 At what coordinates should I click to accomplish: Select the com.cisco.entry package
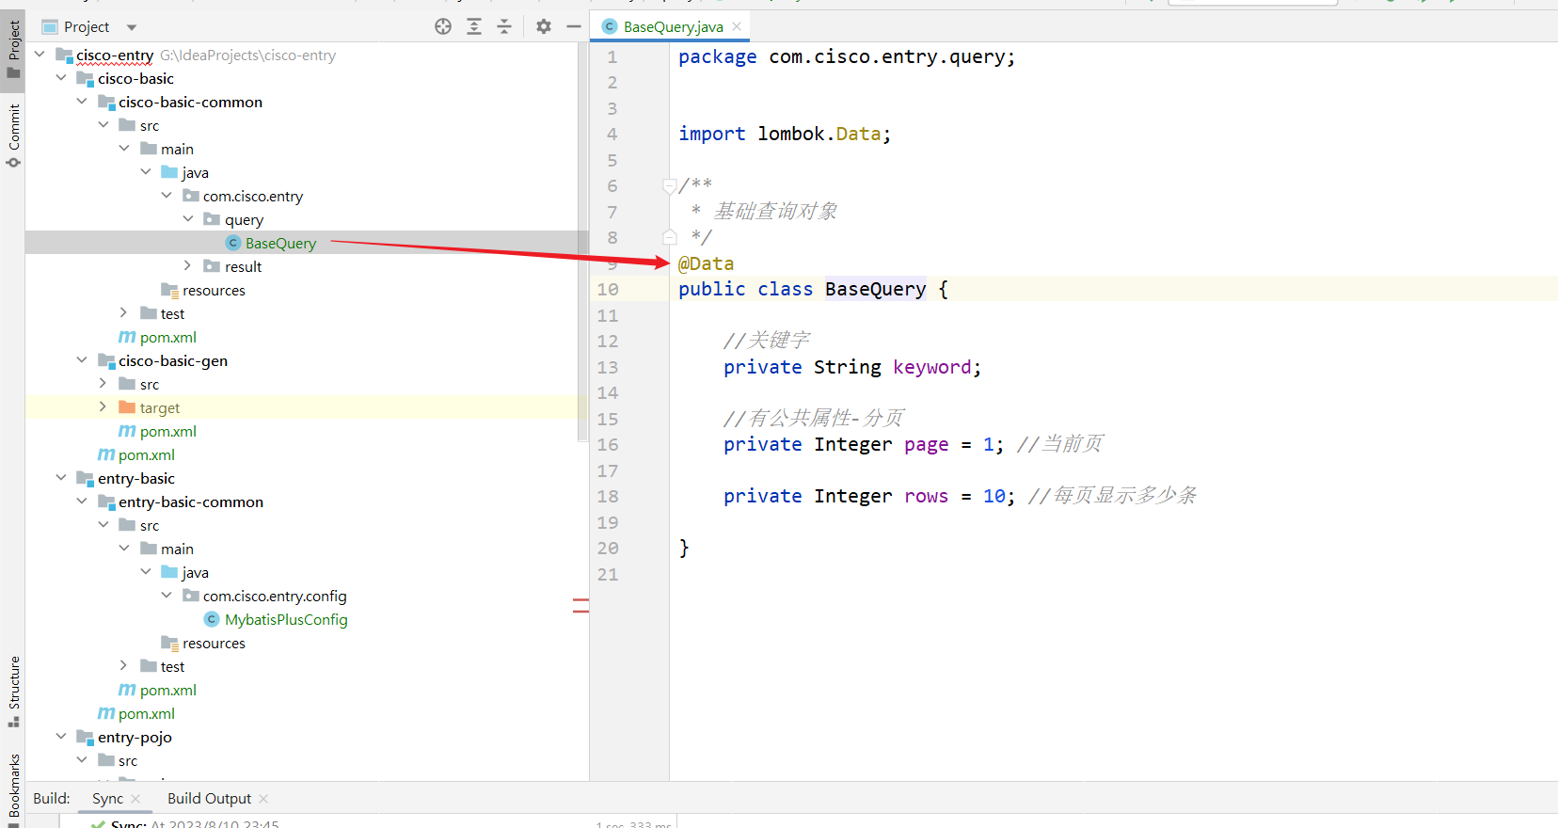click(x=253, y=196)
